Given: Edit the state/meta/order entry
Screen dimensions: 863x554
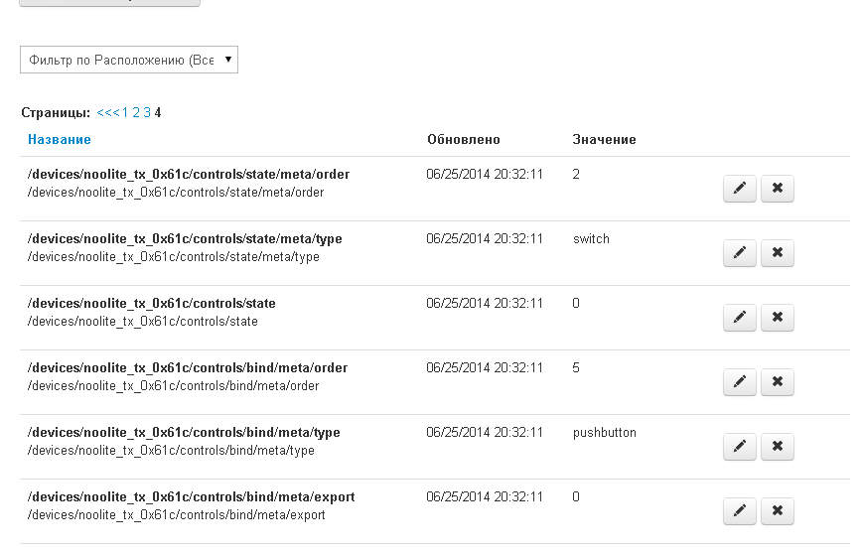Looking at the screenshot, I should 739,189.
